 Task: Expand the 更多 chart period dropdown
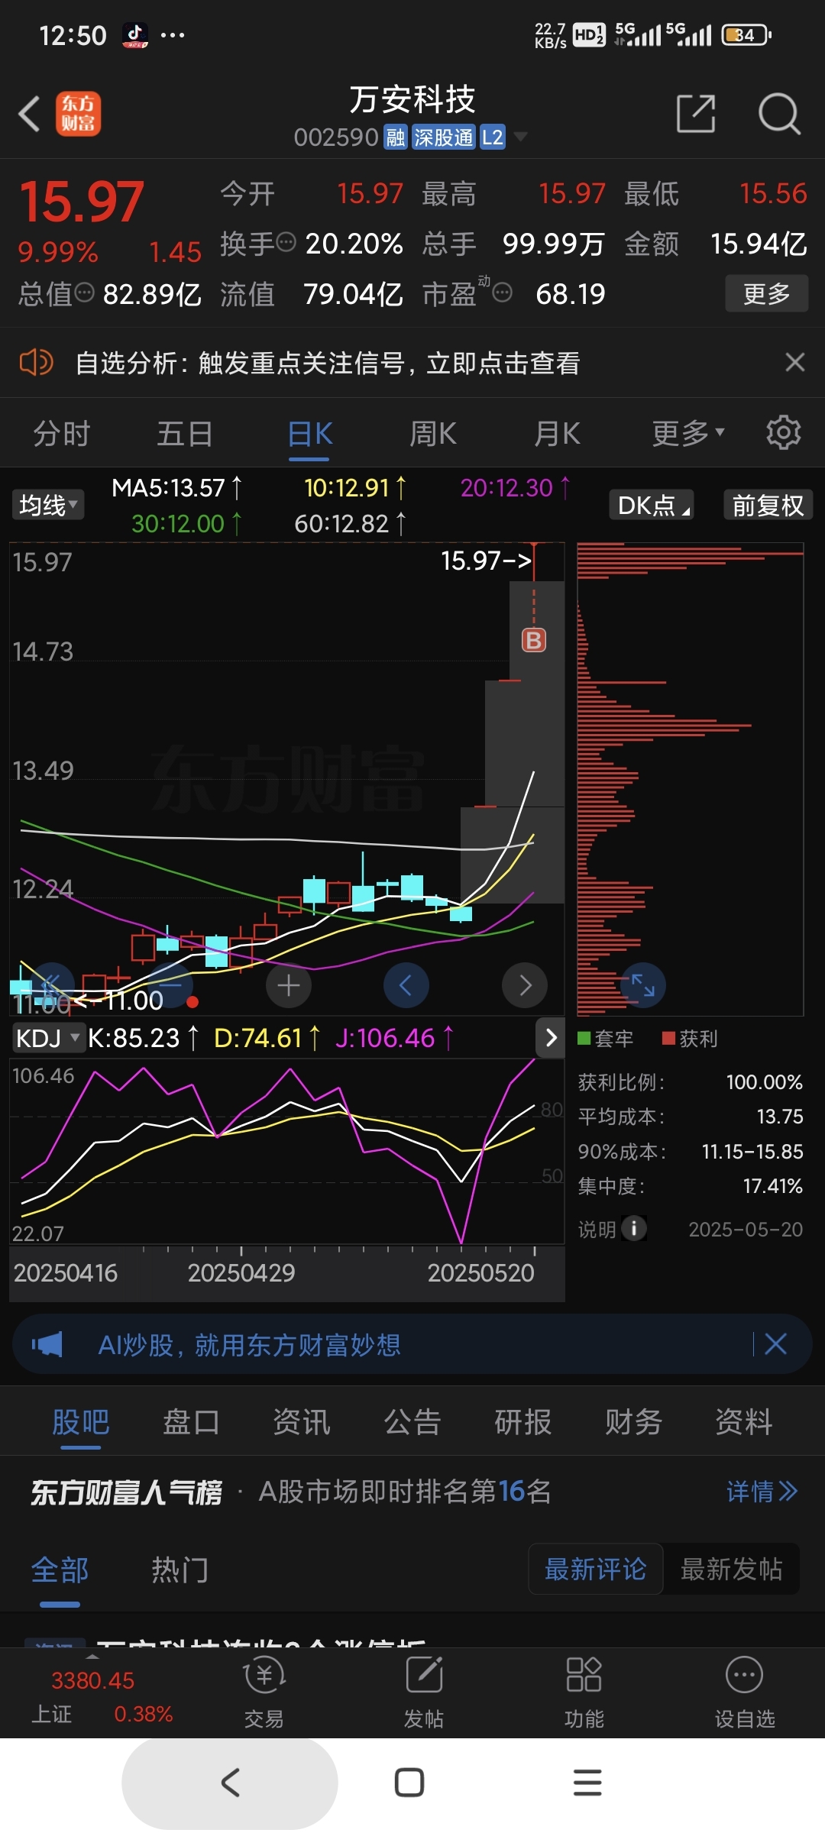687,434
